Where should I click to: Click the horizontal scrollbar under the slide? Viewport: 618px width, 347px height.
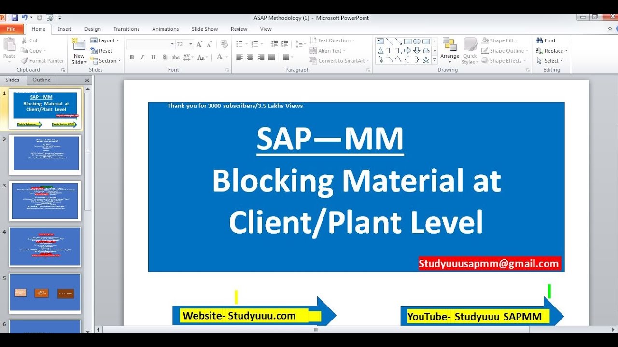coord(316,330)
